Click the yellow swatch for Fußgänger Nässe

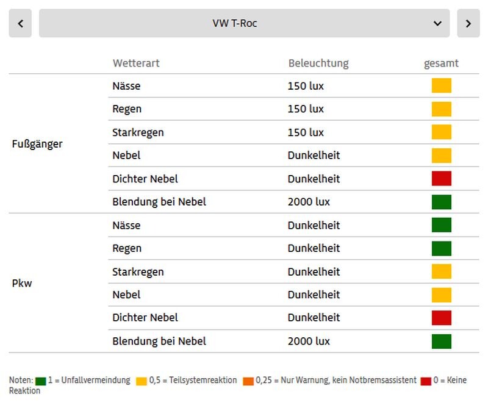[x=441, y=86]
